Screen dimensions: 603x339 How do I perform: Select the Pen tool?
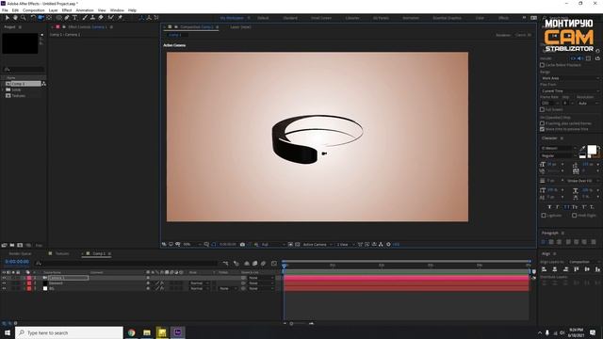pos(67,18)
